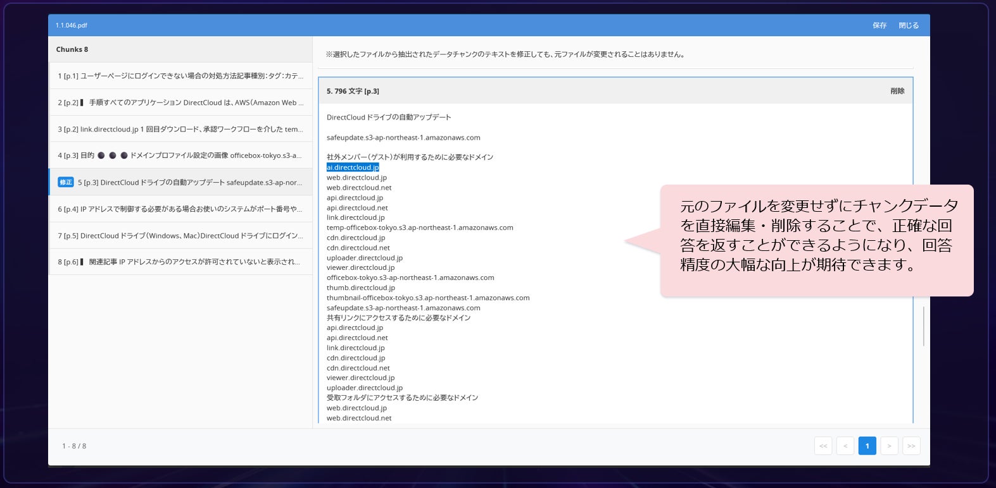Click line temp-officebox-tokyo.s3.ap-northeast-1.amazonaws.com
The width and height of the screenshot is (996, 488).
pos(420,228)
